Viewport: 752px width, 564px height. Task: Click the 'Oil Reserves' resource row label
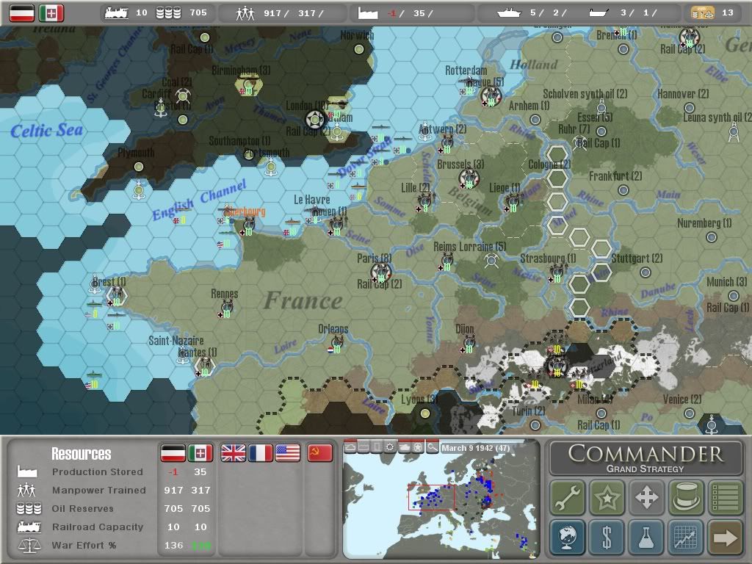(82, 508)
